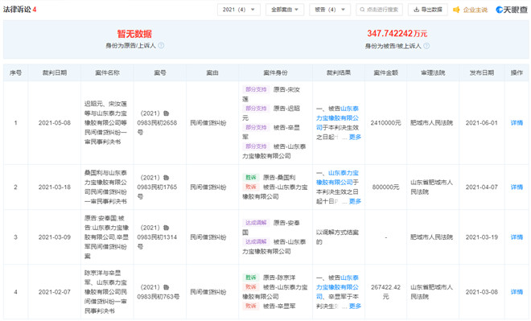Open 企业主说 speaker link
This screenshot has width=531, height=321.
471,10
